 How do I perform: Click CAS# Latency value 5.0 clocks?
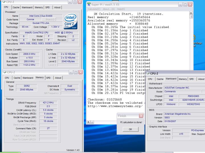[x=48, y=110]
